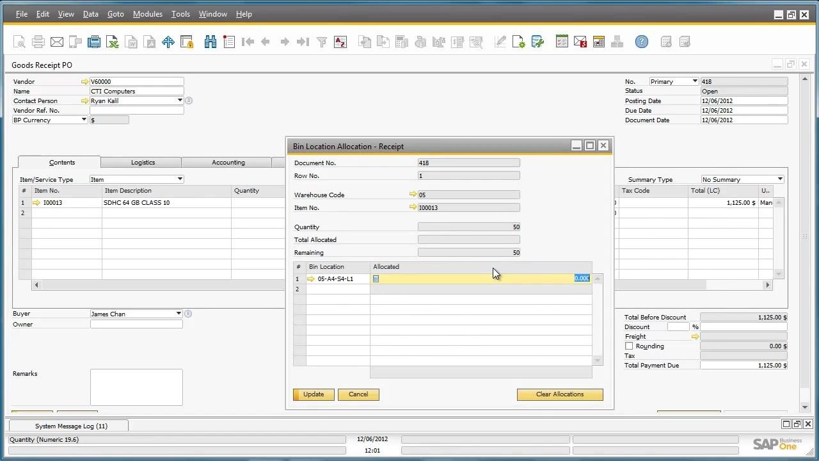Open the green checklist overview icon

562,42
